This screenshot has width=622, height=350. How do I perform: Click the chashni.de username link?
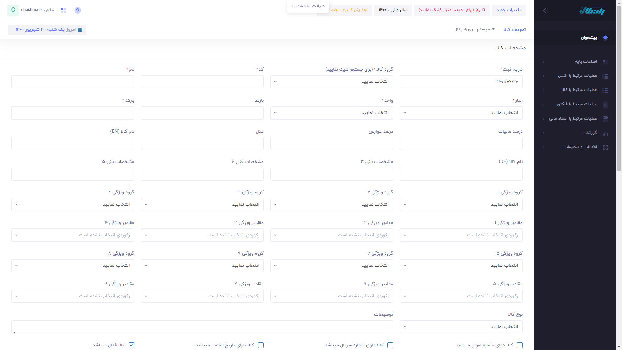pos(31,10)
